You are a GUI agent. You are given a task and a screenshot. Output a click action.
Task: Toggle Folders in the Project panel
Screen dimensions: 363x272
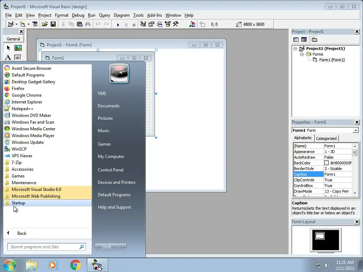(x=314, y=40)
